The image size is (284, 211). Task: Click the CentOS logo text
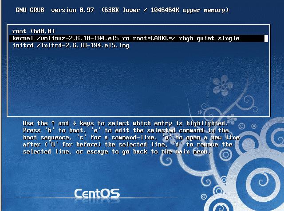pyautogui.click(x=97, y=194)
